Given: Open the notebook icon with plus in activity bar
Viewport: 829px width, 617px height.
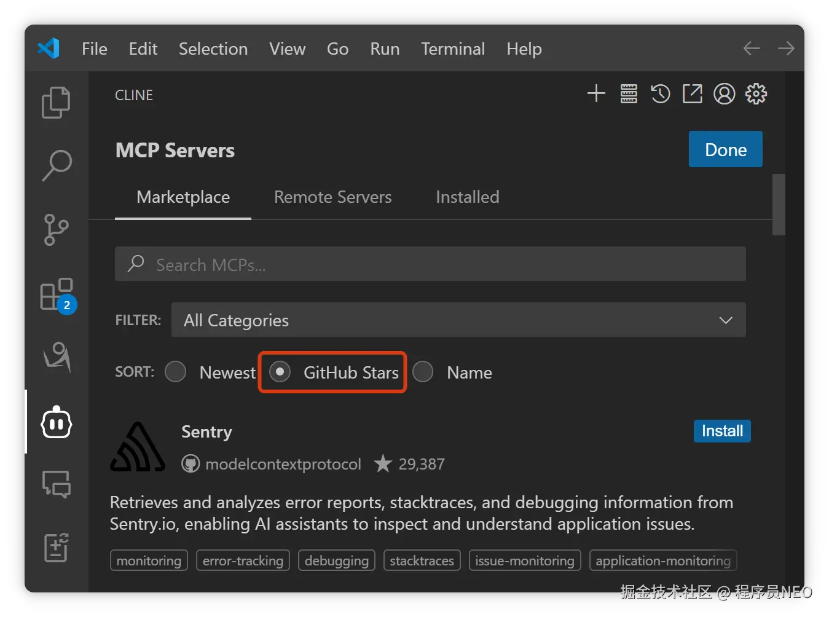Looking at the screenshot, I should point(56,547).
